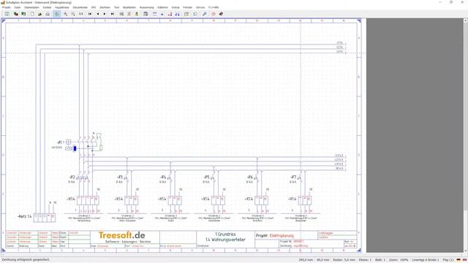Click the pause-like double bar icon

point(81,14)
